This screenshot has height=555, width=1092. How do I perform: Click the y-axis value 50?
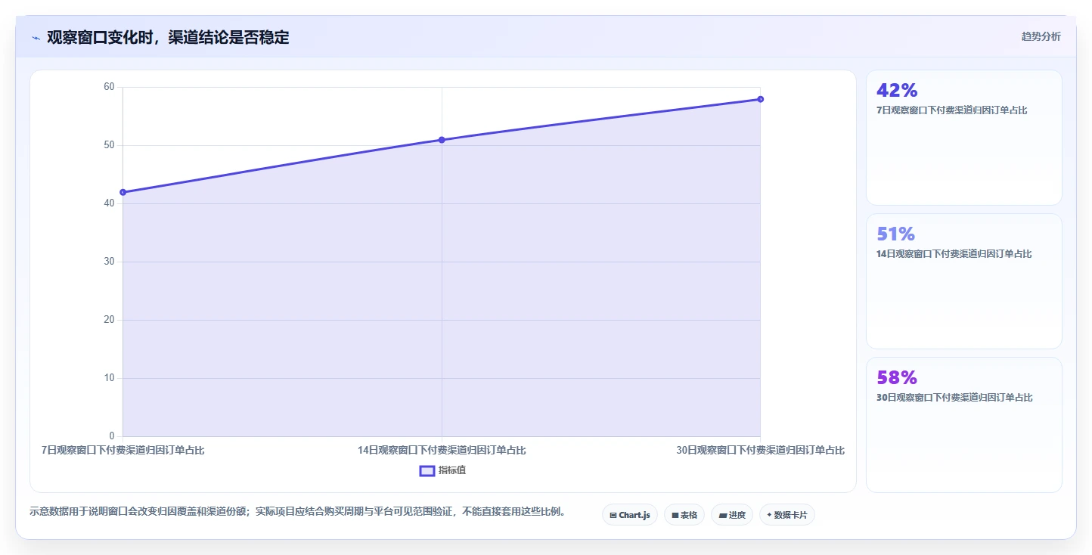109,145
